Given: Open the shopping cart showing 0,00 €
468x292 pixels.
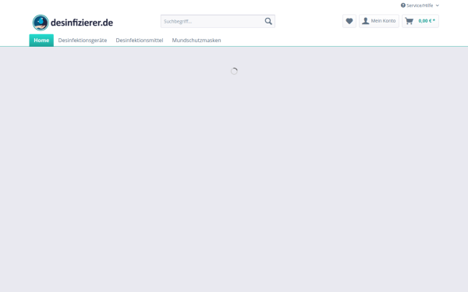Looking at the screenshot, I should click(x=420, y=21).
